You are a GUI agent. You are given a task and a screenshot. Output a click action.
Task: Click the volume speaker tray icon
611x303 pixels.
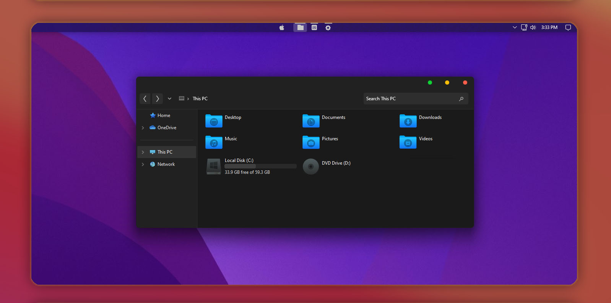533,27
